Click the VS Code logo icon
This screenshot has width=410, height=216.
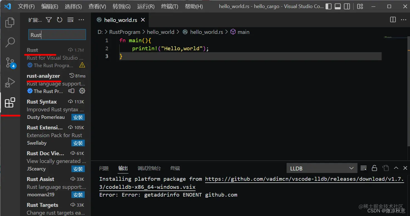pyautogui.click(x=8, y=6)
